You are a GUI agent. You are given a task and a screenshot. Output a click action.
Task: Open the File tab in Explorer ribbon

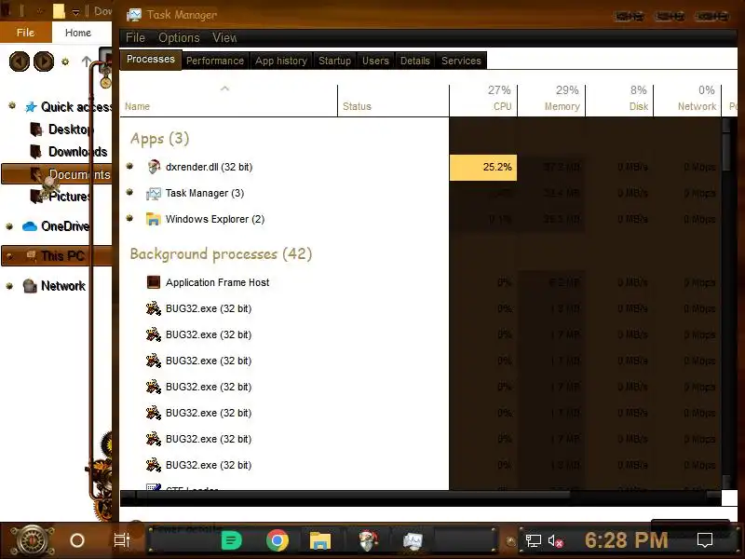26,33
